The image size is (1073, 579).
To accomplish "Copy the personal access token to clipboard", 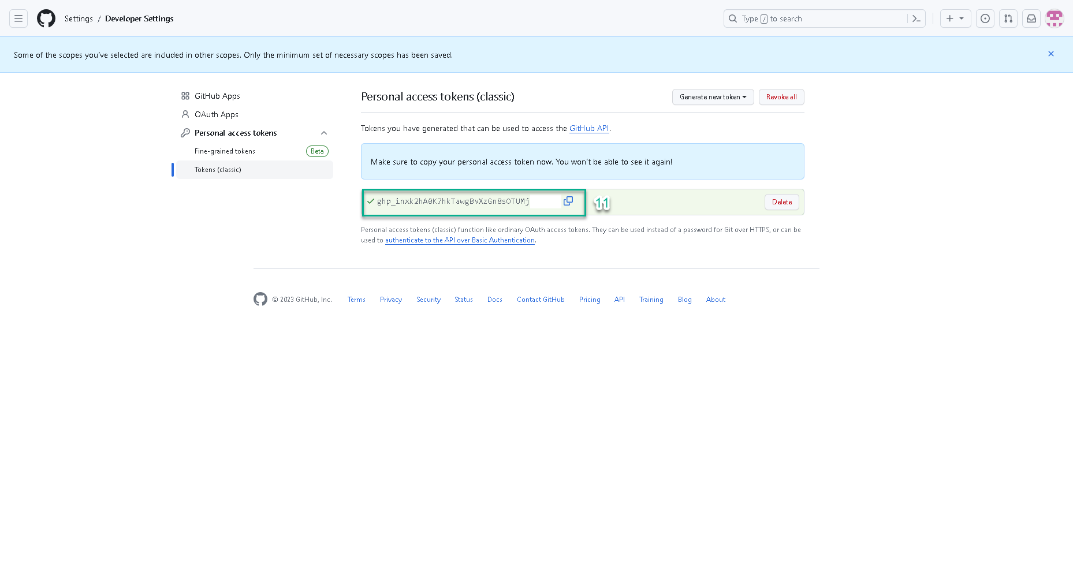I will tap(568, 201).
